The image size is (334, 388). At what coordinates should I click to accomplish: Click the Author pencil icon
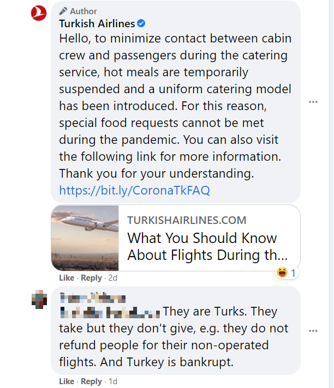[x=63, y=11]
